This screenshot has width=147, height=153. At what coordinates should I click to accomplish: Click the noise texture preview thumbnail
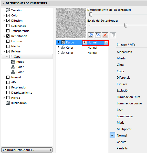[x=71, y=23]
